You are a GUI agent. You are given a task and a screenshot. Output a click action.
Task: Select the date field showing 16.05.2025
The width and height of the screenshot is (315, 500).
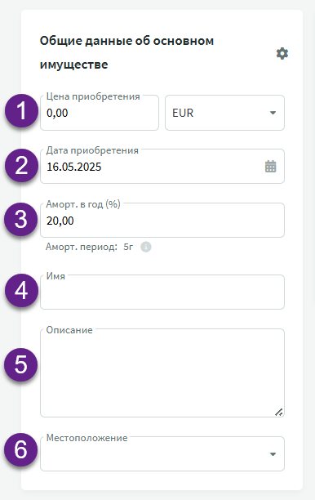tap(162, 167)
